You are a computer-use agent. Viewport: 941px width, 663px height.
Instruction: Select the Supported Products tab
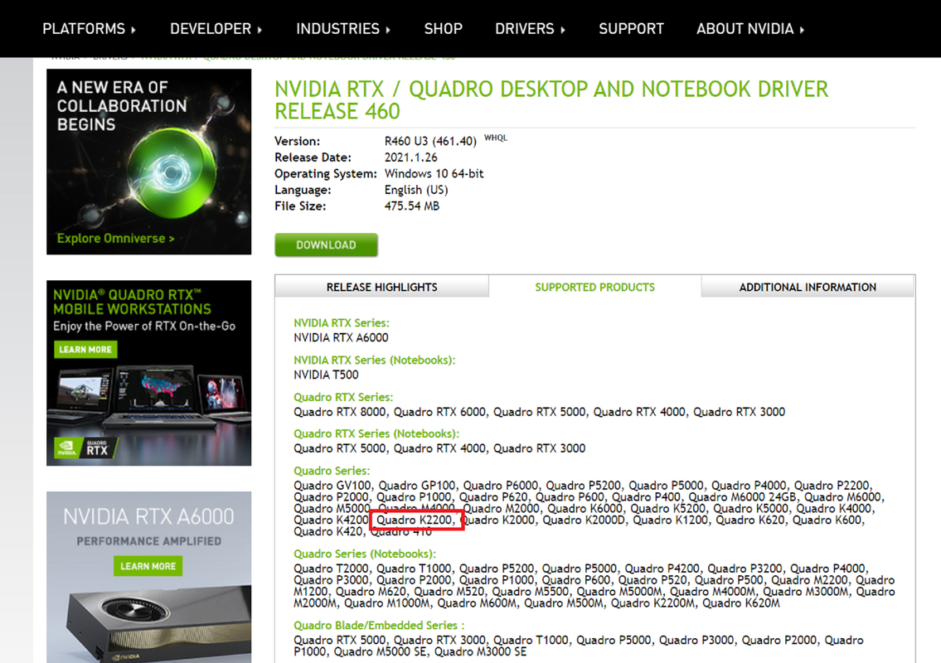tap(594, 287)
